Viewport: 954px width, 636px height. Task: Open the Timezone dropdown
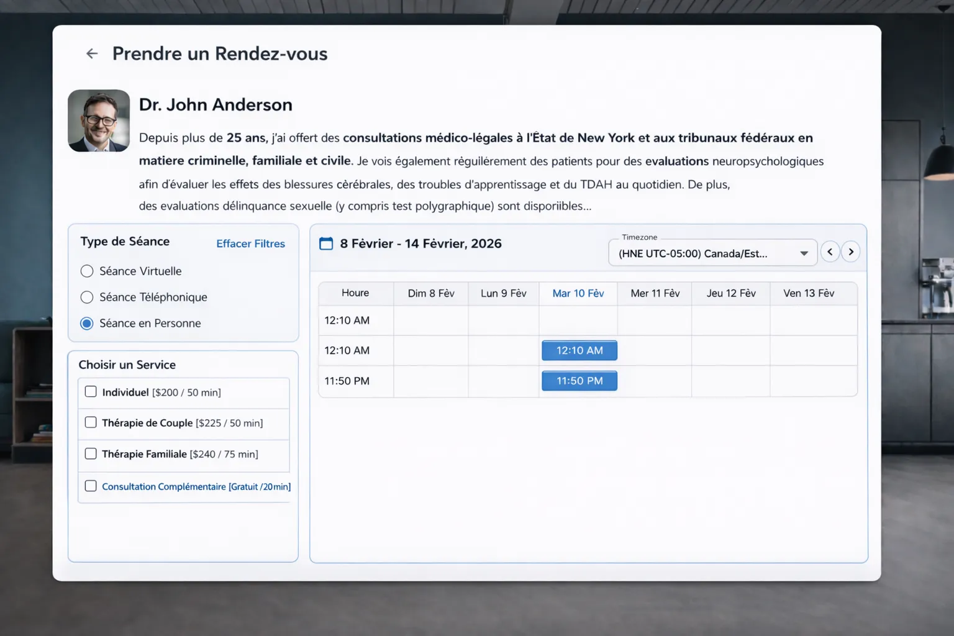712,253
